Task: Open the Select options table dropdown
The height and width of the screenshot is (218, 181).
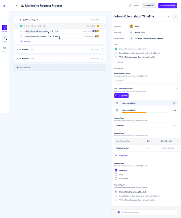Action: click(x=170, y=148)
